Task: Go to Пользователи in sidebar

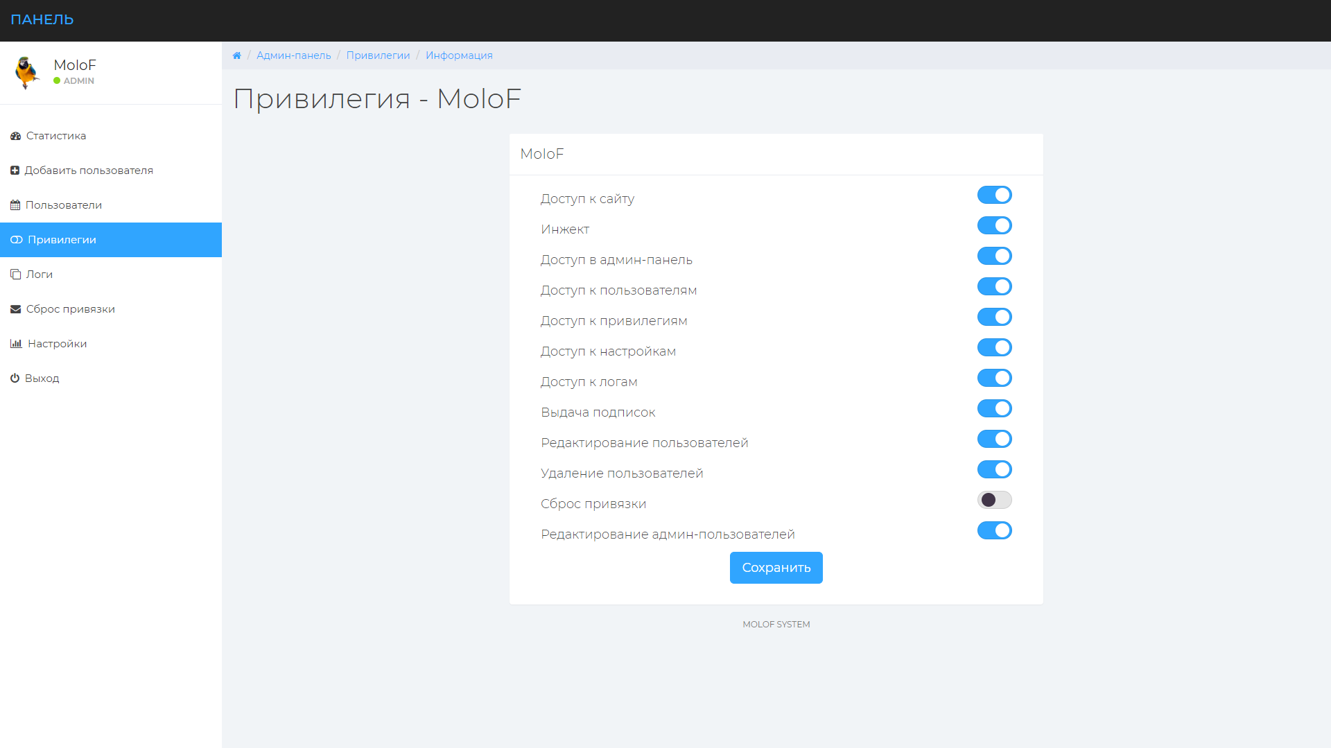Action: coord(111,205)
